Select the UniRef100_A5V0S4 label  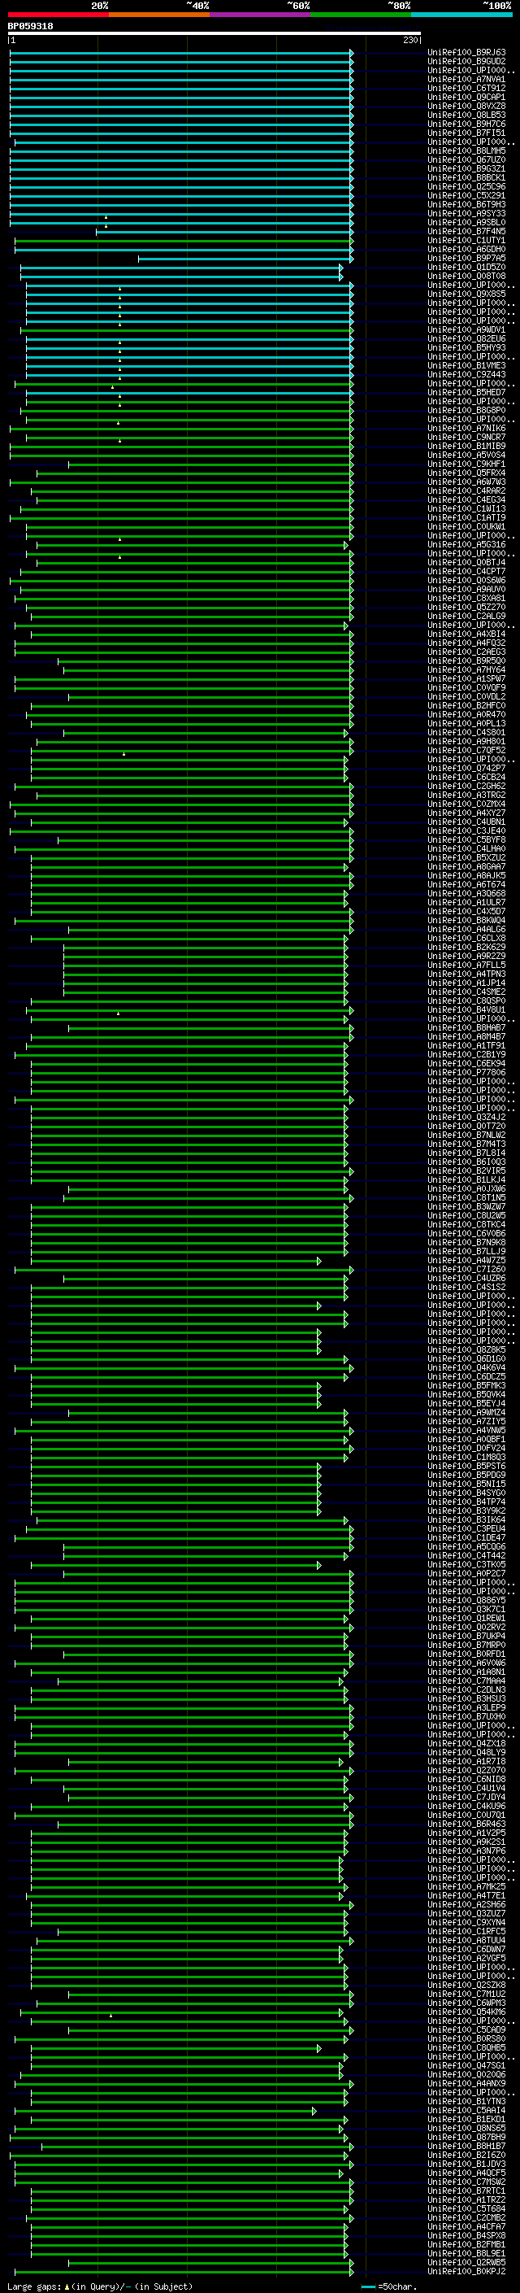click(466, 455)
